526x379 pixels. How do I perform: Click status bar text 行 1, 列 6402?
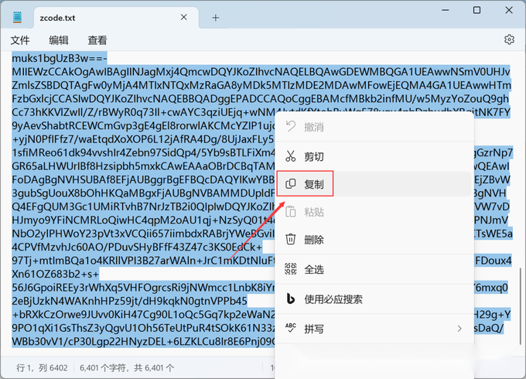(x=42, y=368)
